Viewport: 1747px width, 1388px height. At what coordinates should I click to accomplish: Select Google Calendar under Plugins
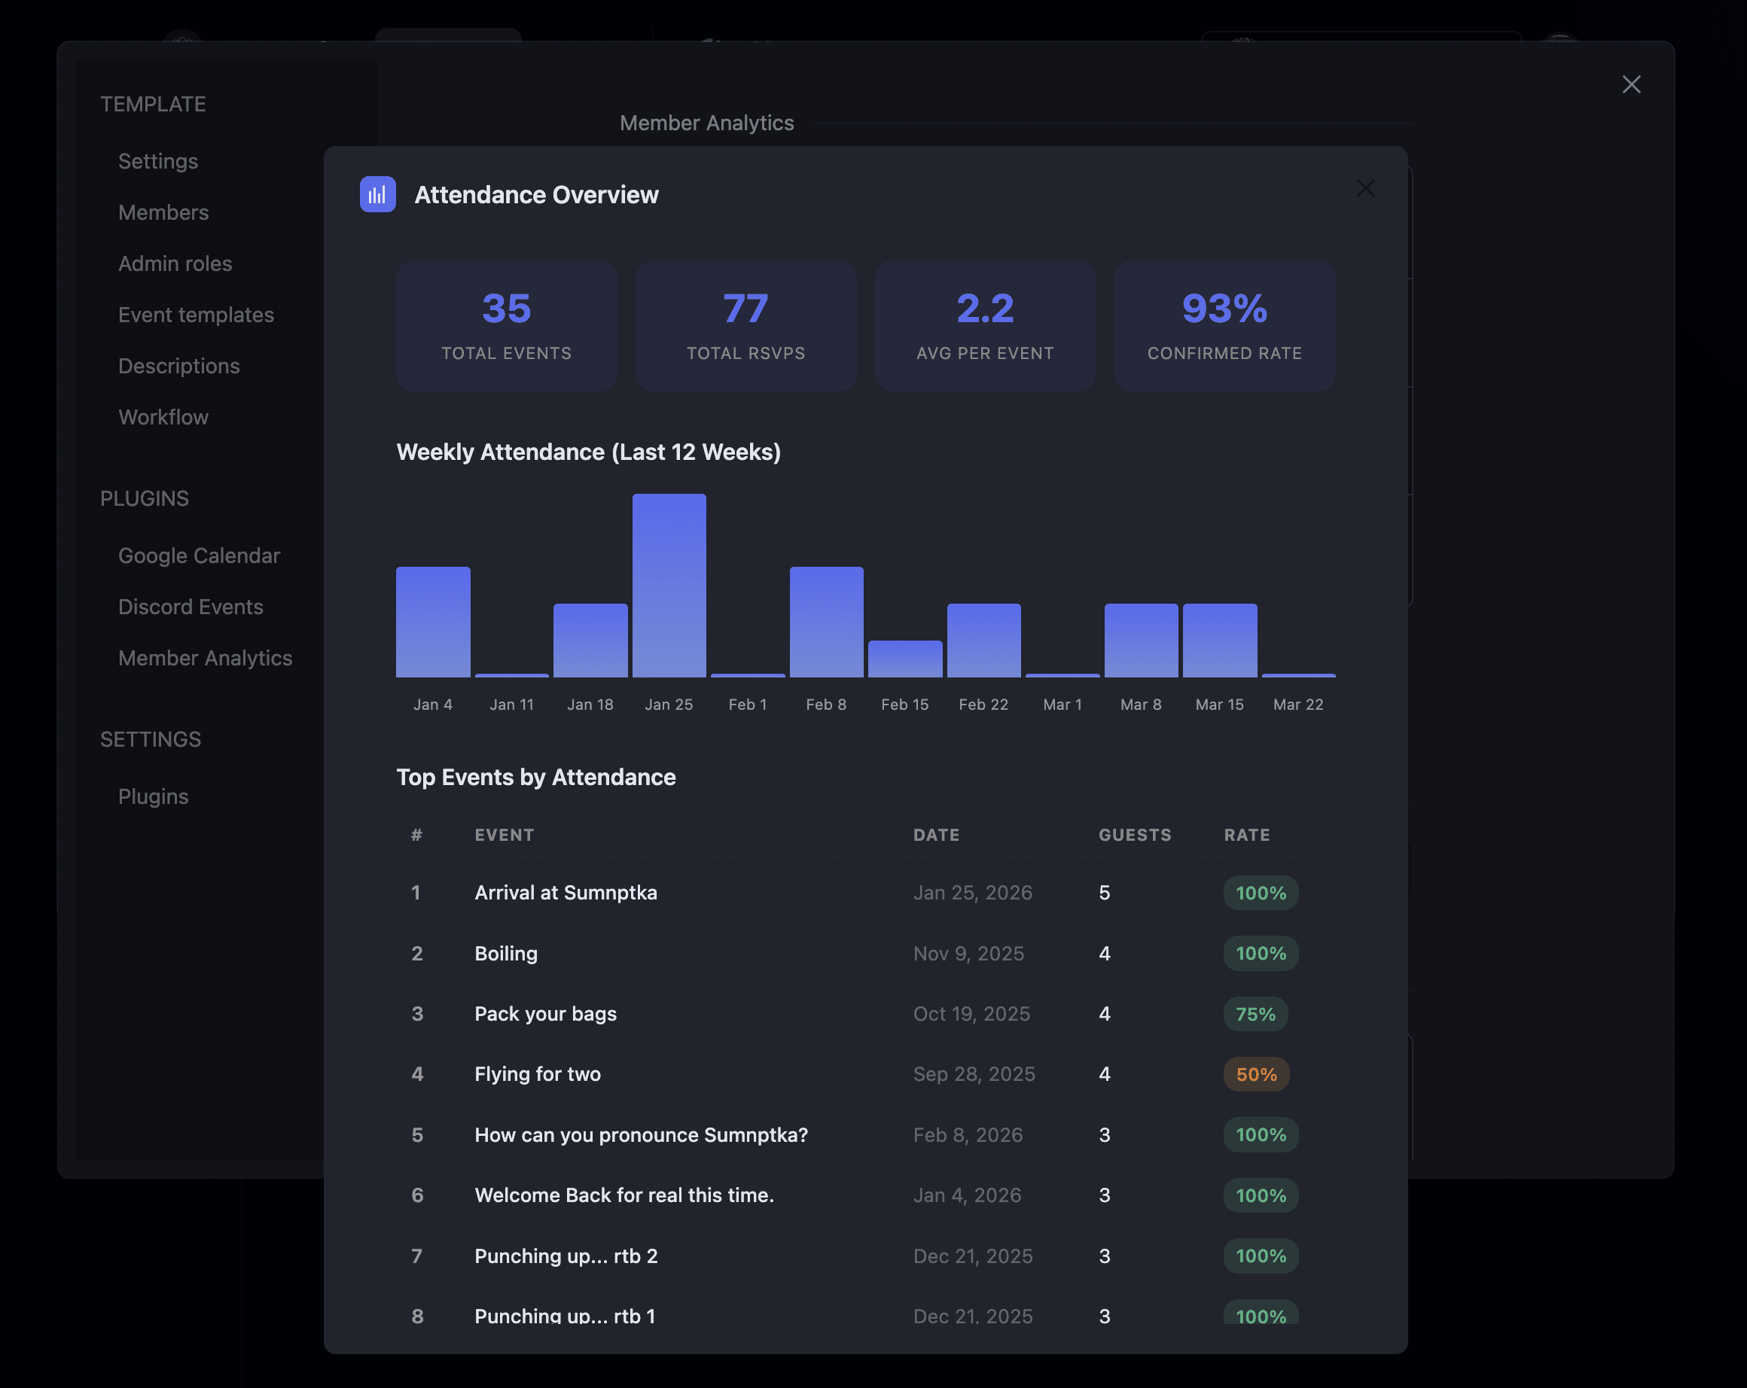[199, 556]
